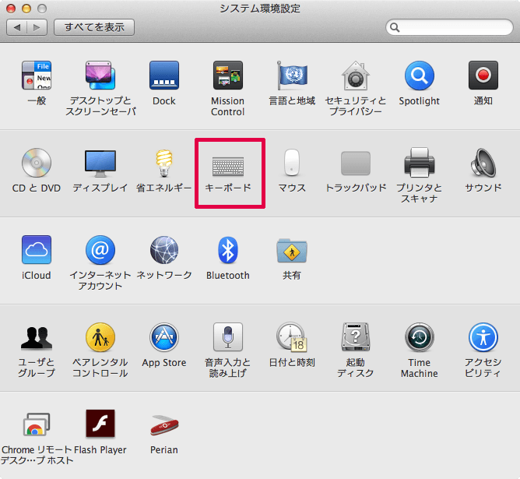Image resolution: width=520 pixels, height=479 pixels.
Task: Open Perian preferences icon
Action: (164, 425)
